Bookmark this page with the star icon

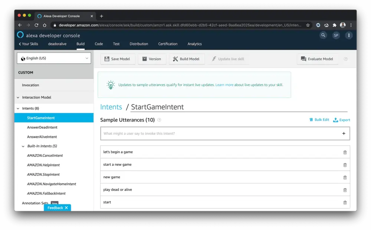pos(308,25)
